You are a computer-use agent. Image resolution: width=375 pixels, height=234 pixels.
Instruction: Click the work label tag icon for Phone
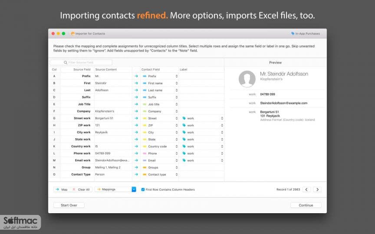point(184,153)
